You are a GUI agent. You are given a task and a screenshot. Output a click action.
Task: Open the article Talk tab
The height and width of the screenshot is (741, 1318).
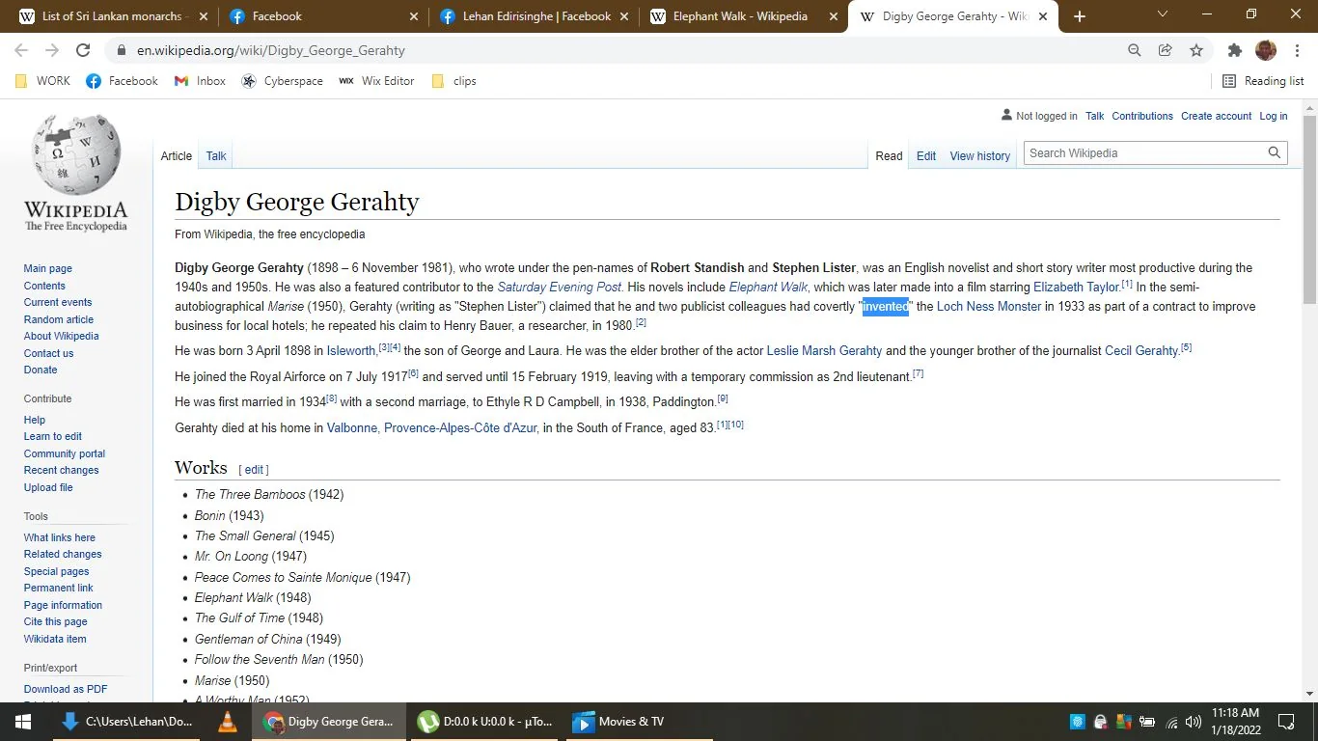[216, 155]
